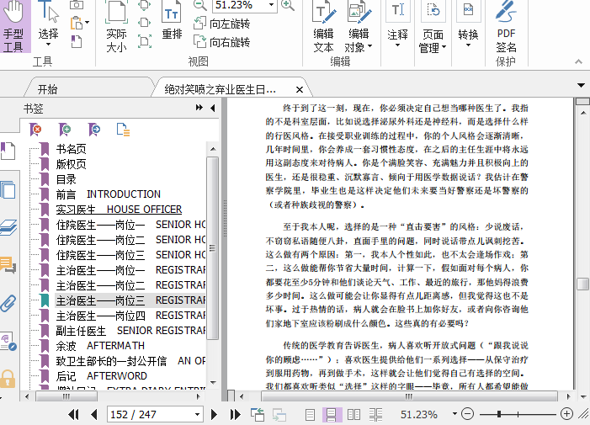Go to the previous page
590x425 pixels.
point(94,414)
